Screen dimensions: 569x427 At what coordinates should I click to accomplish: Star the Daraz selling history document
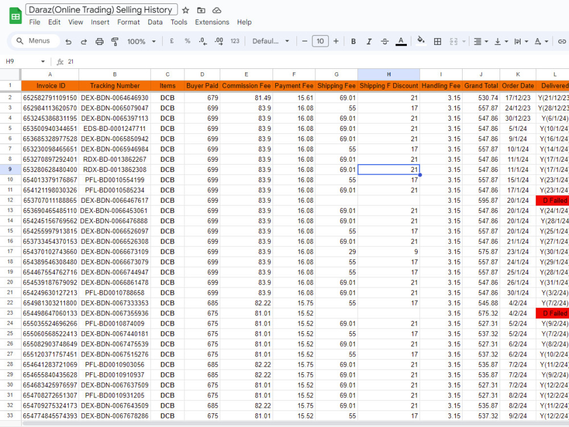point(185,10)
